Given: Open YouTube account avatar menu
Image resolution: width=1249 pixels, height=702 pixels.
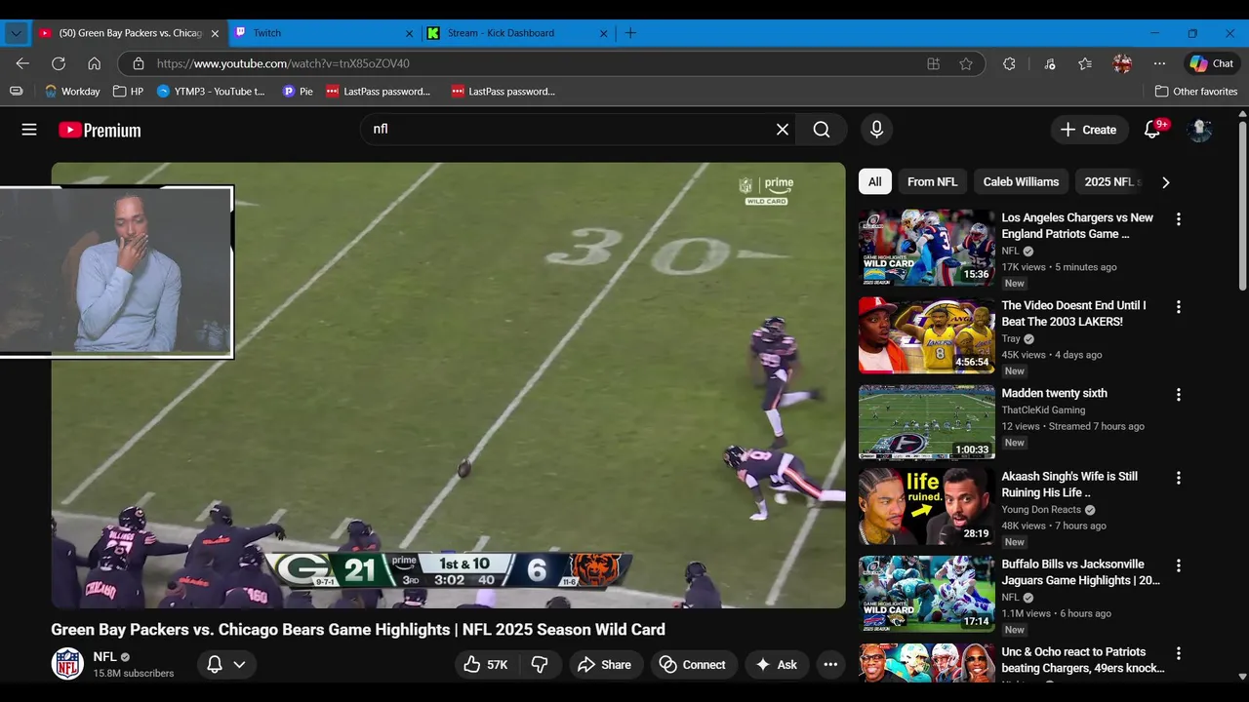Looking at the screenshot, I should (x=1199, y=130).
